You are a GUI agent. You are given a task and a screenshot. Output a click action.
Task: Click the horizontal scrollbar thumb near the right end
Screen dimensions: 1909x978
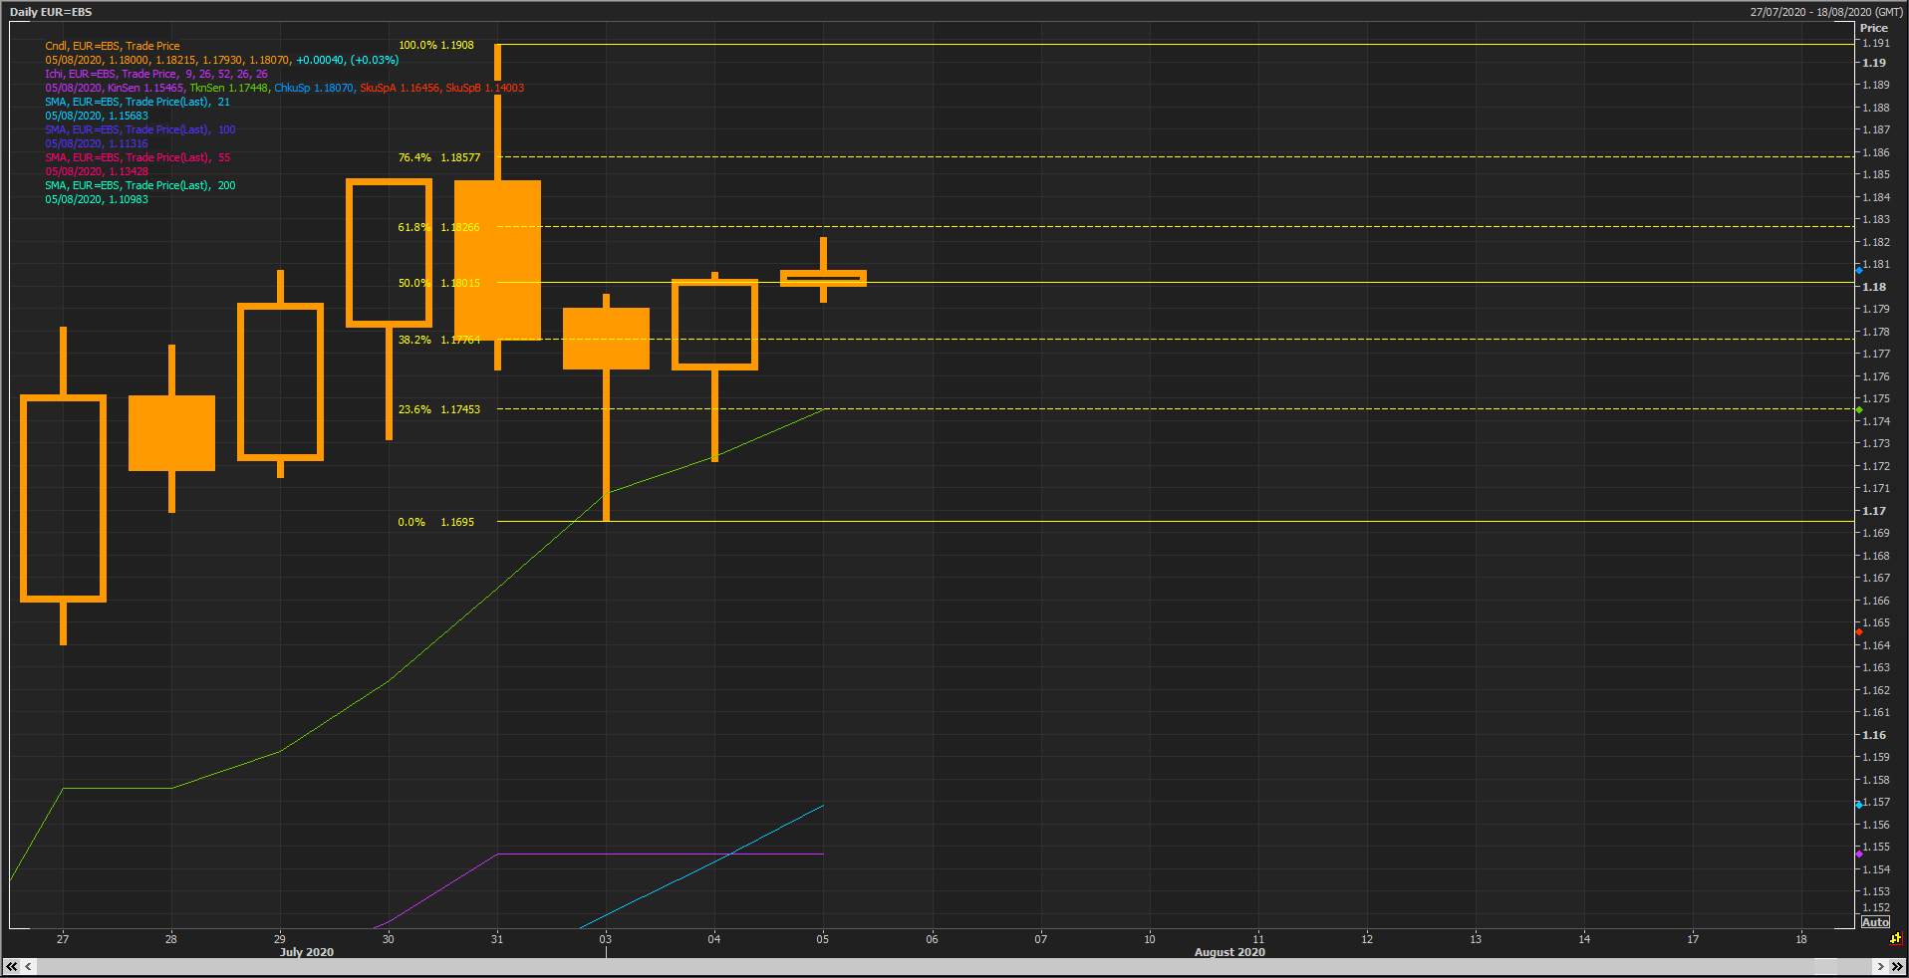pos(1824,966)
